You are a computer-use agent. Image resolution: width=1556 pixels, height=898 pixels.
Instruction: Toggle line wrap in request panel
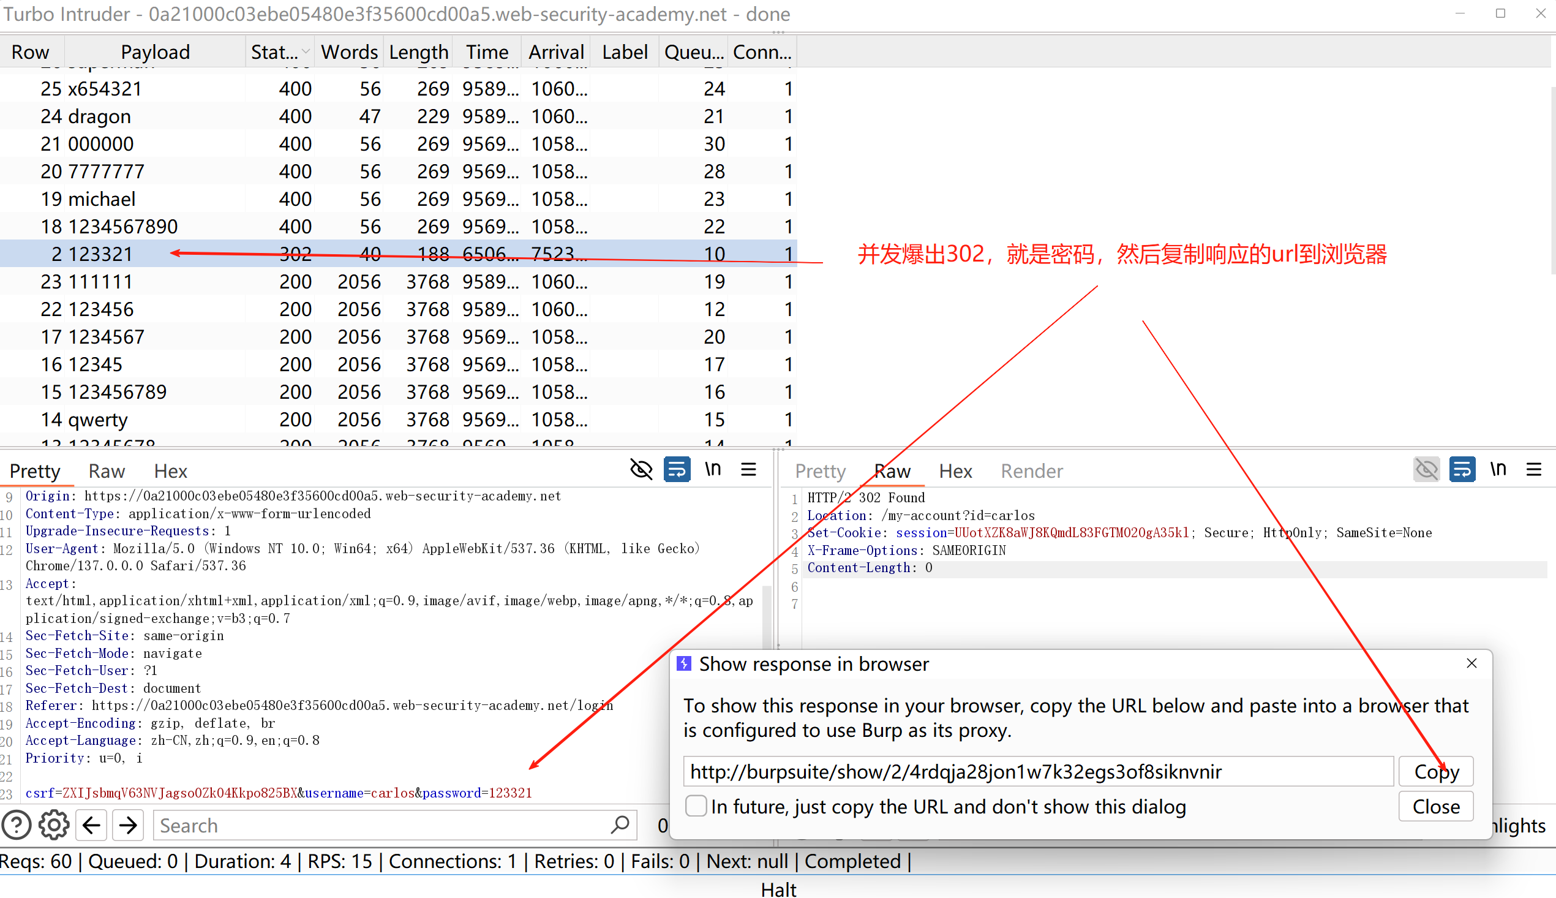676,470
